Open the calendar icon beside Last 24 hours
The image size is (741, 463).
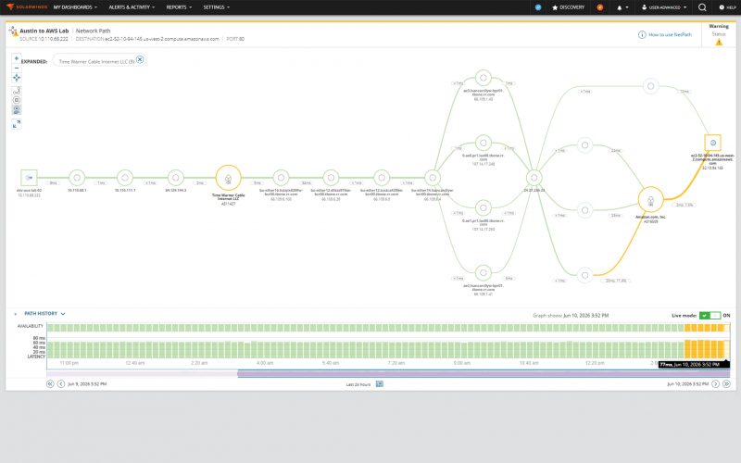click(x=380, y=384)
